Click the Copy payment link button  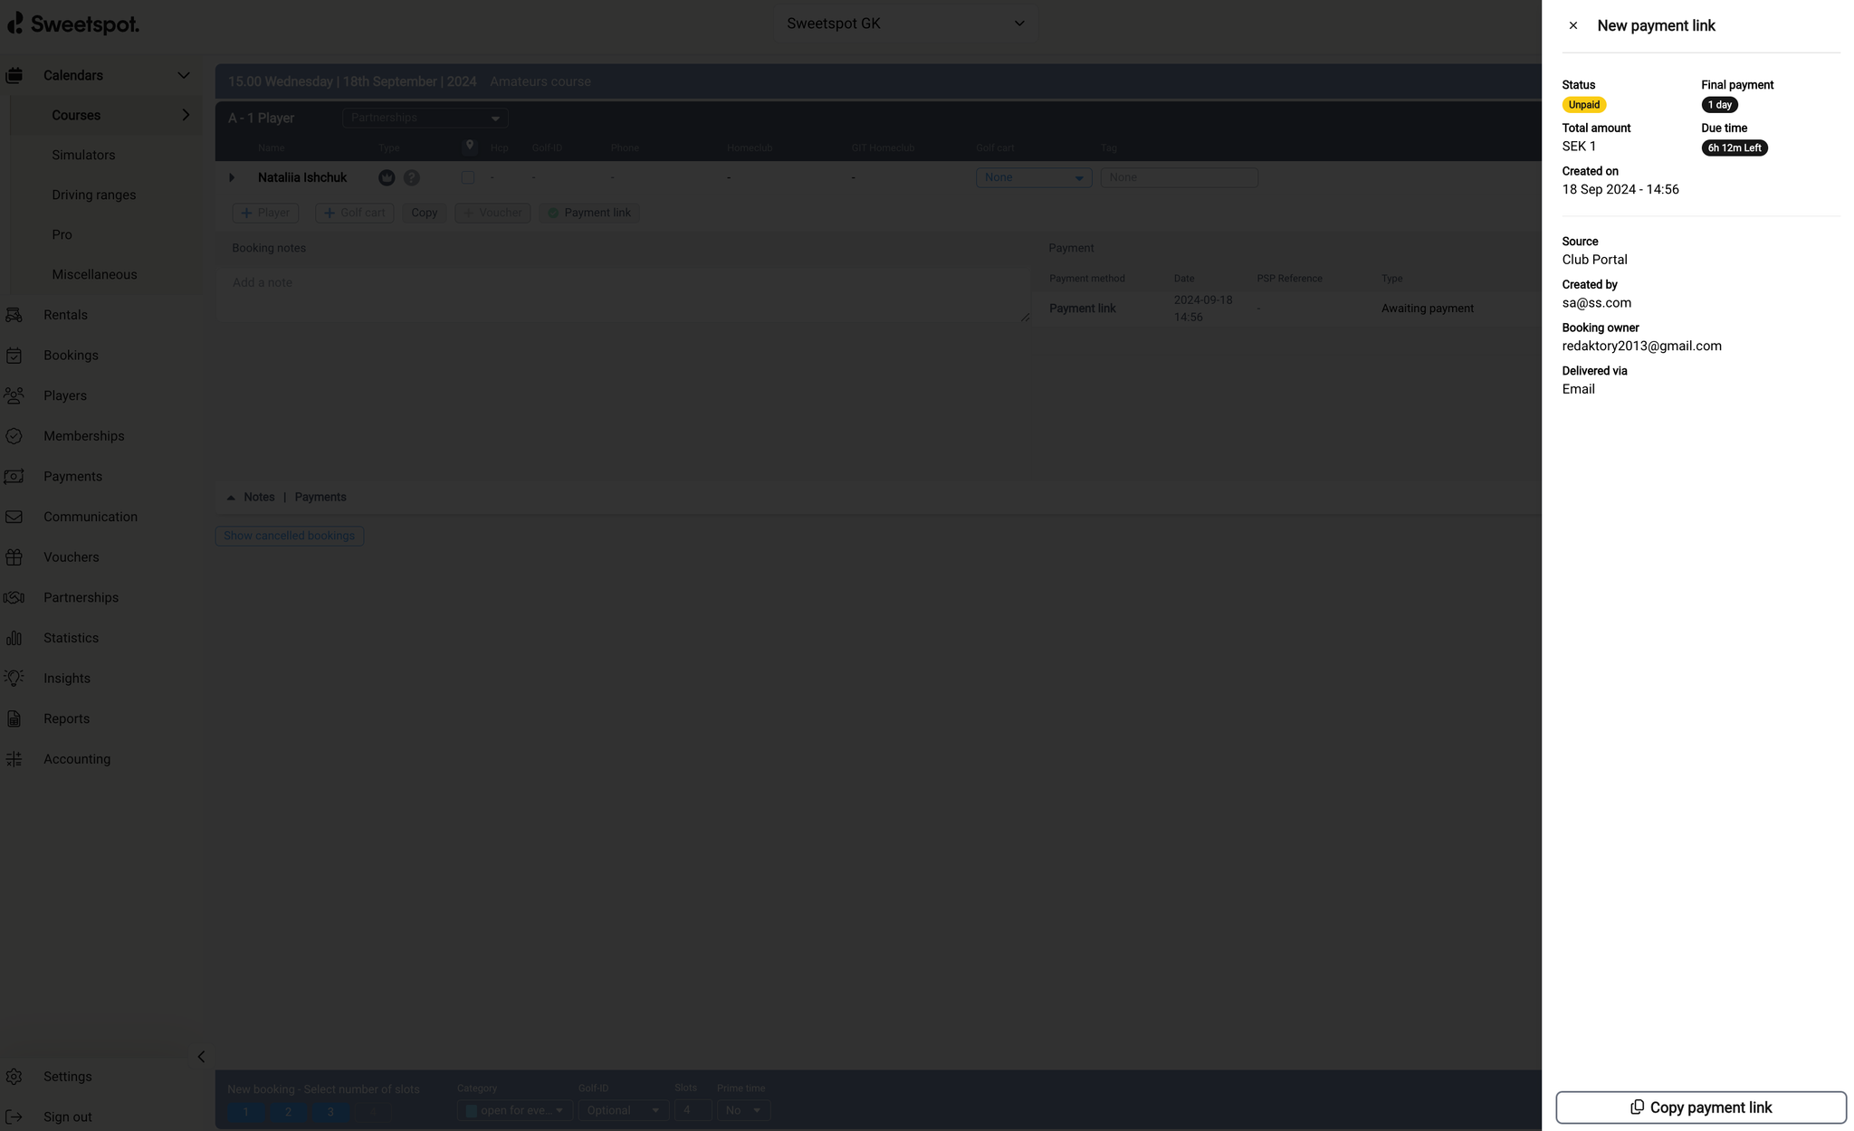1700,1107
